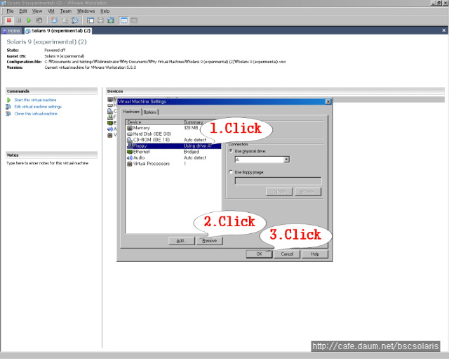The width and height of the screenshot is (449, 359).
Task: Click the Commands panel header
Action: tap(51, 91)
